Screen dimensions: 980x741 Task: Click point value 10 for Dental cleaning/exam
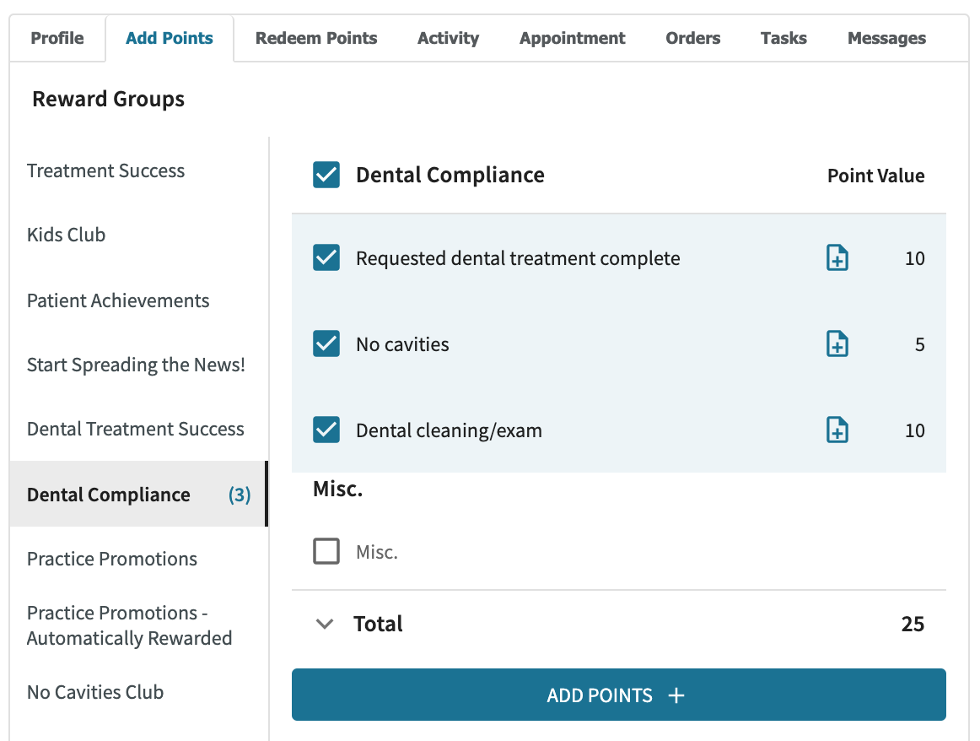pyautogui.click(x=915, y=430)
